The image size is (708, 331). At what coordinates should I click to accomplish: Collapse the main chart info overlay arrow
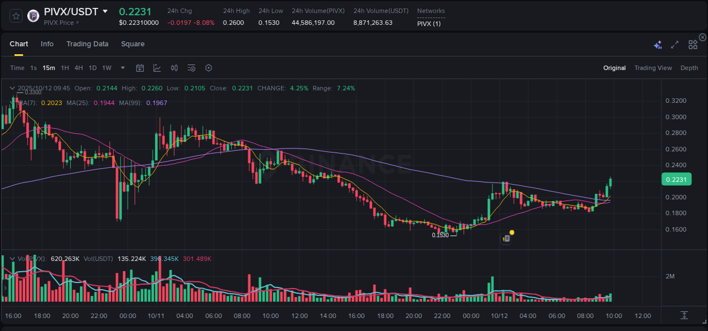pos(12,88)
